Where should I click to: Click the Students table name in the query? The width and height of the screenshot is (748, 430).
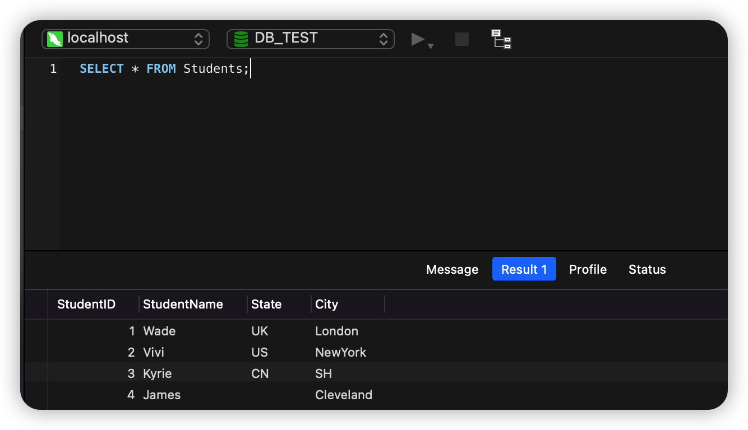pos(213,69)
